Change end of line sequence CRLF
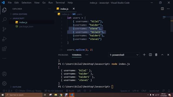 coord(144,91)
